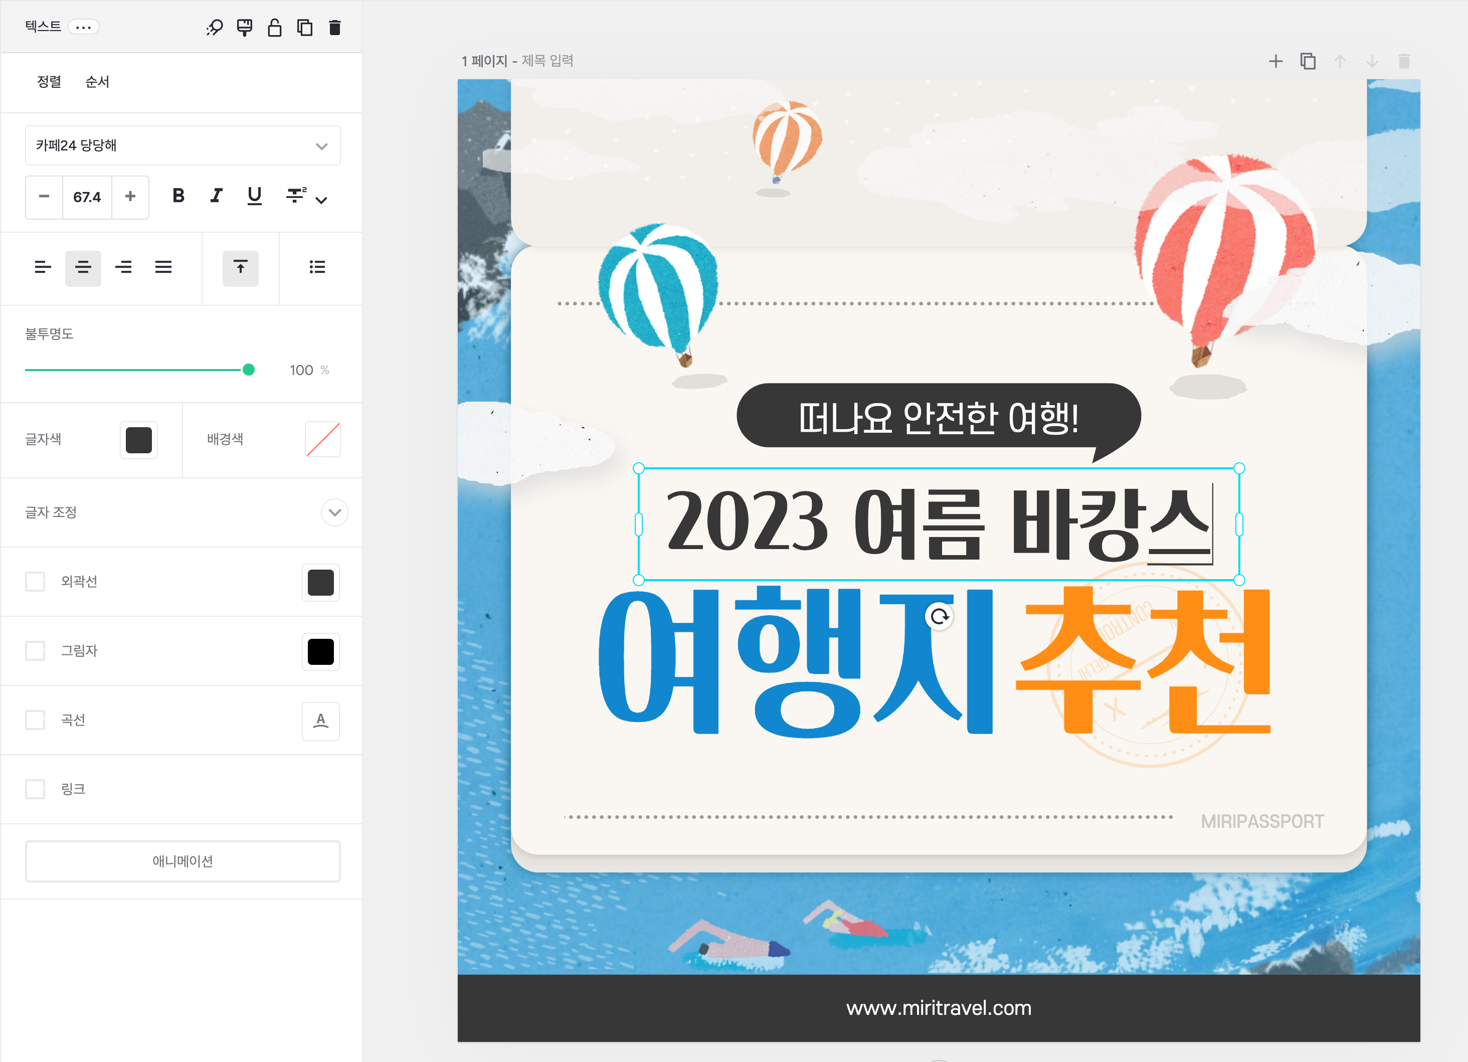Open the 글자색 text color swatch

(x=138, y=440)
